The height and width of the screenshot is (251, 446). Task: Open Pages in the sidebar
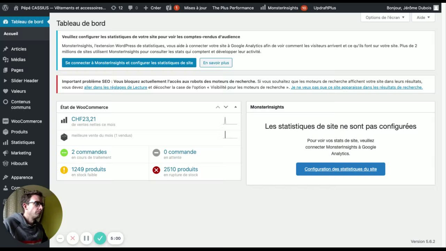[x=25, y=70]
